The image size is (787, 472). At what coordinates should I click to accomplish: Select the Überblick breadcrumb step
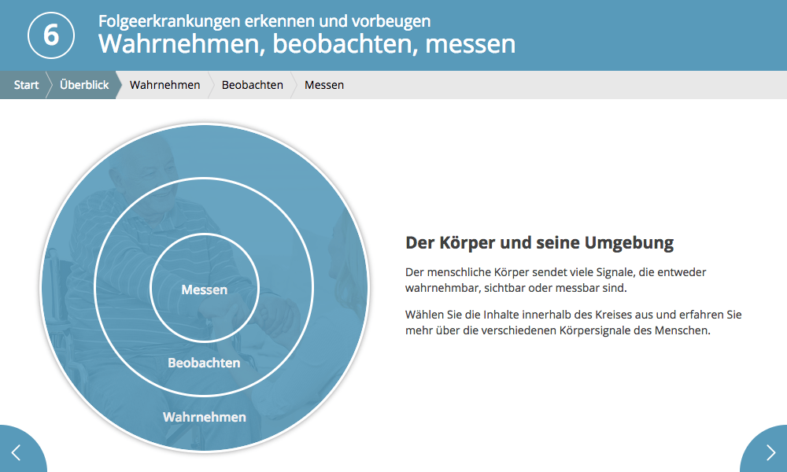pyautogui.click(x=84, y=85)
